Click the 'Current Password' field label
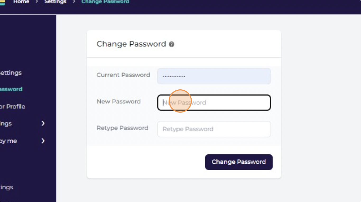361x202 pixels. coord(123,75)
